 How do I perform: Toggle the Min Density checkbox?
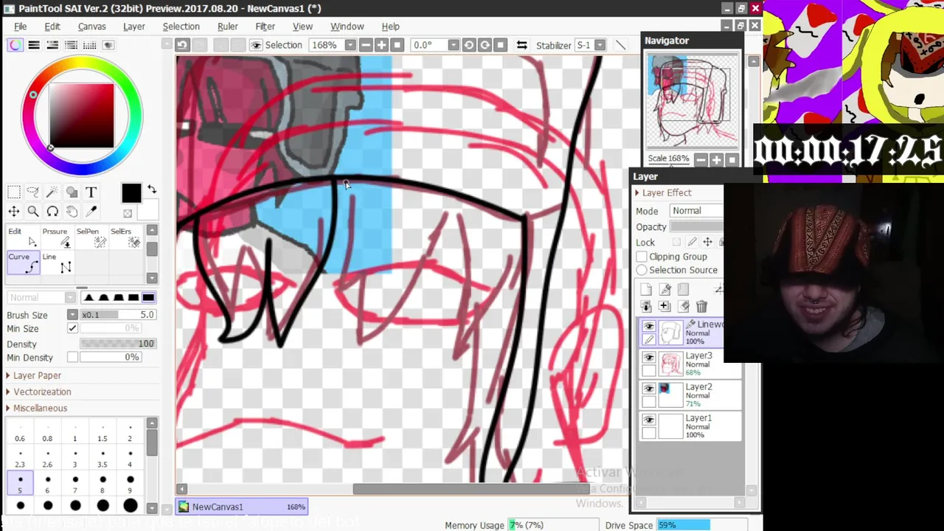click(x=72, y=357)
